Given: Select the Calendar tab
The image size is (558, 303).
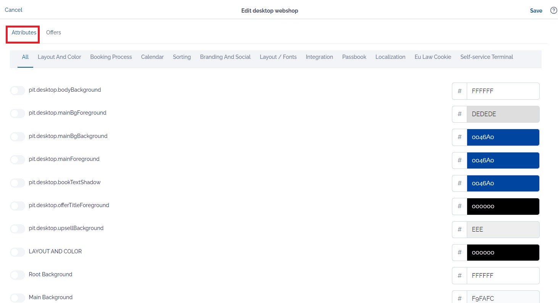Looking at the screenshot, I should pos(152,57).
